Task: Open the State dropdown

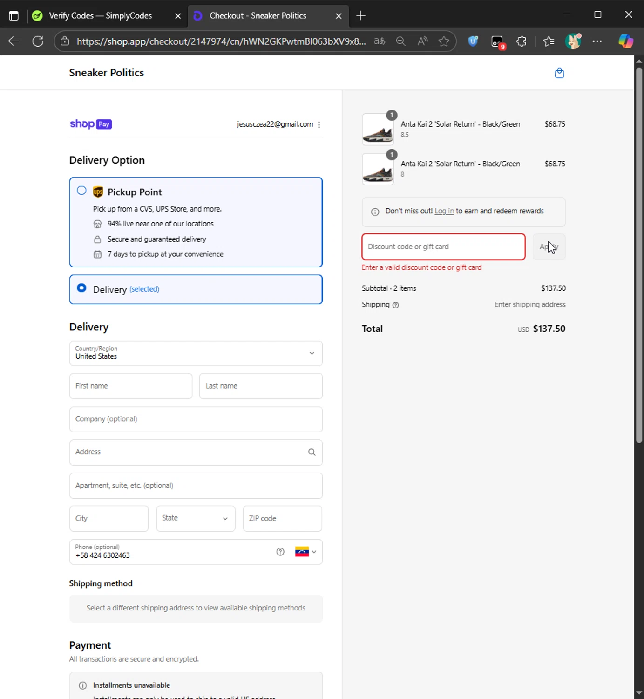Action: [196, 518]
